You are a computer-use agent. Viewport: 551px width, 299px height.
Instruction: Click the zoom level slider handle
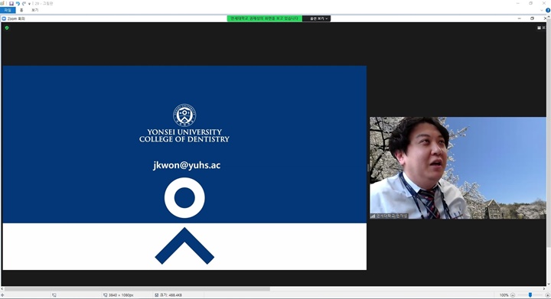pos(530,295)
